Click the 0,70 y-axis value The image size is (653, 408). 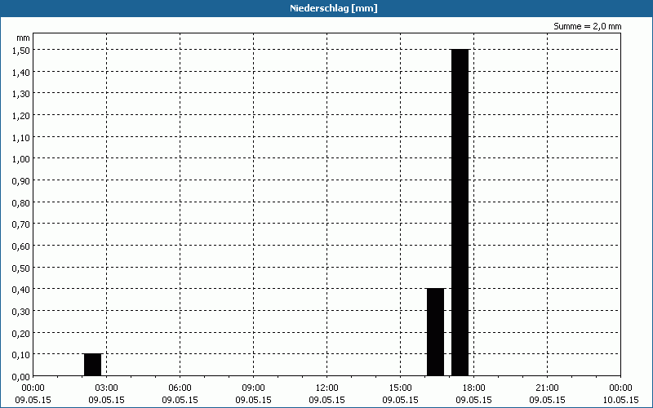[x=21, y=224]
